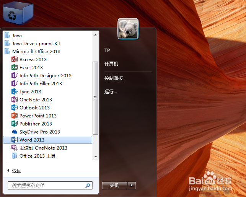Open the 运行... dialog
Image resolution: width=246 pixels, height=197 pixels.
pos(111,91)
